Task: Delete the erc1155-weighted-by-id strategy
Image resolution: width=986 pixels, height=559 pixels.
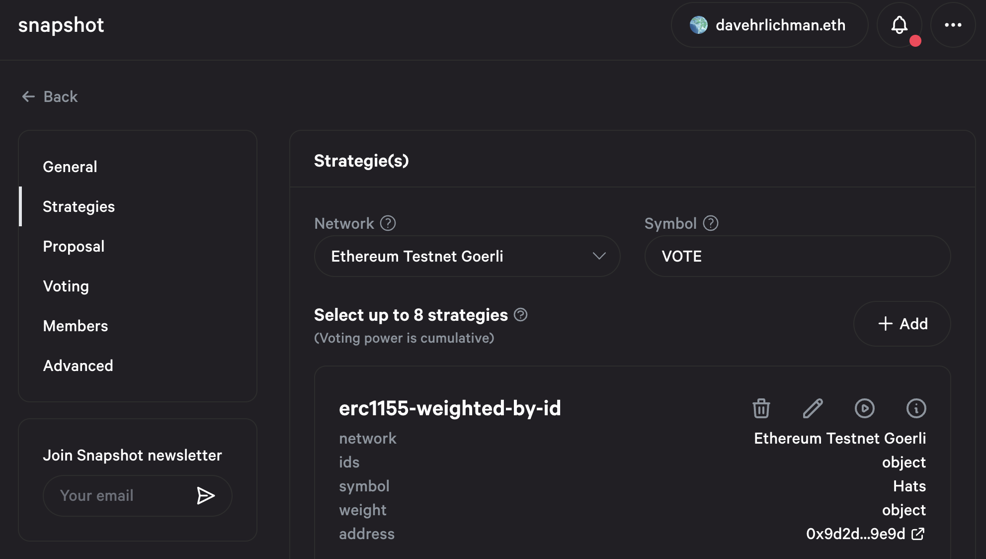Action: 761,408
